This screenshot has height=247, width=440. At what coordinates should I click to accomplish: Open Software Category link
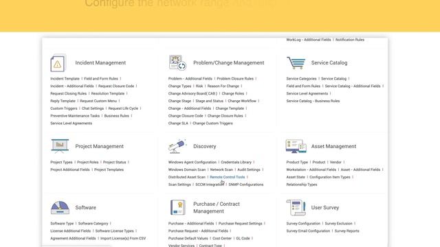tap(93, 224)
